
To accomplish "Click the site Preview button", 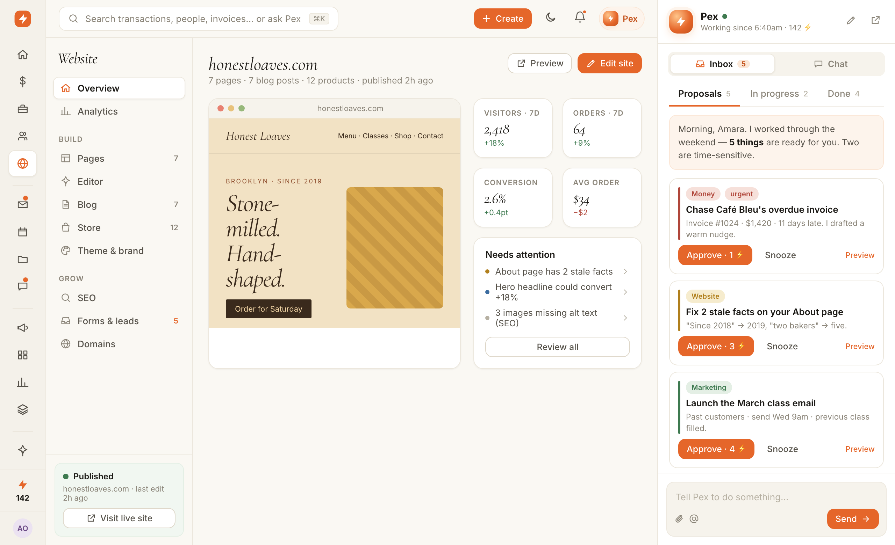I will [x=539, y=64].
